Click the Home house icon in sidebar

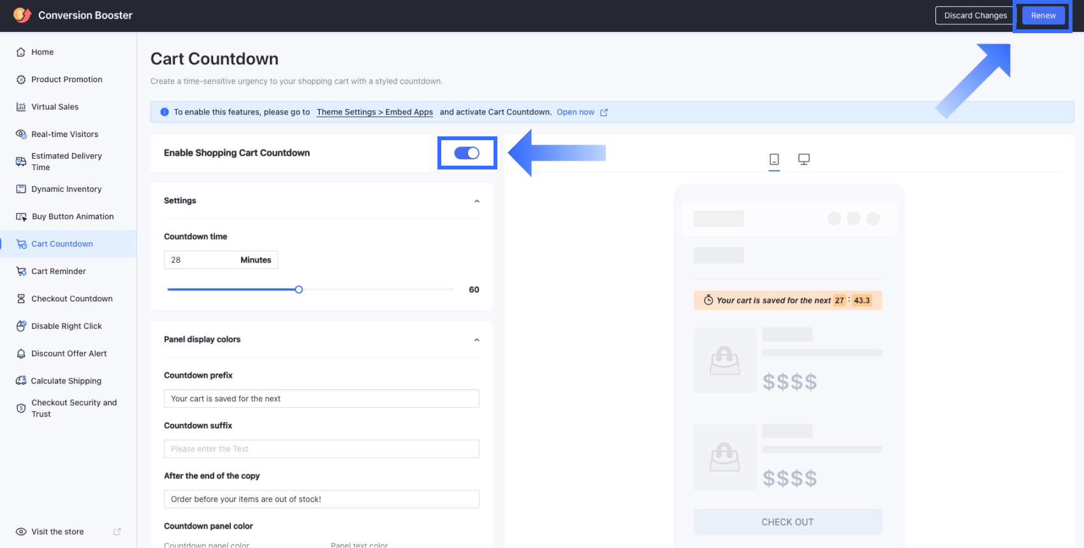(x=21, y=52)
